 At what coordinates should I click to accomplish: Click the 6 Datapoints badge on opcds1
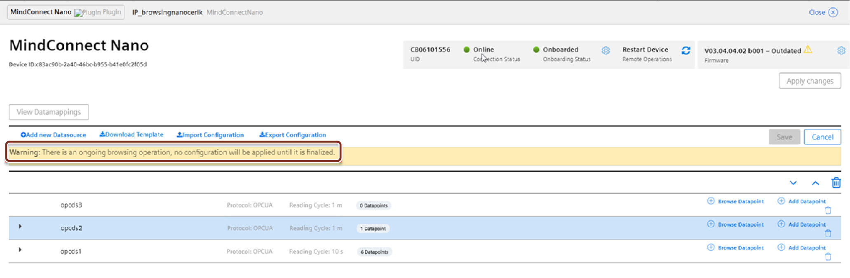(x=374, y=252)
